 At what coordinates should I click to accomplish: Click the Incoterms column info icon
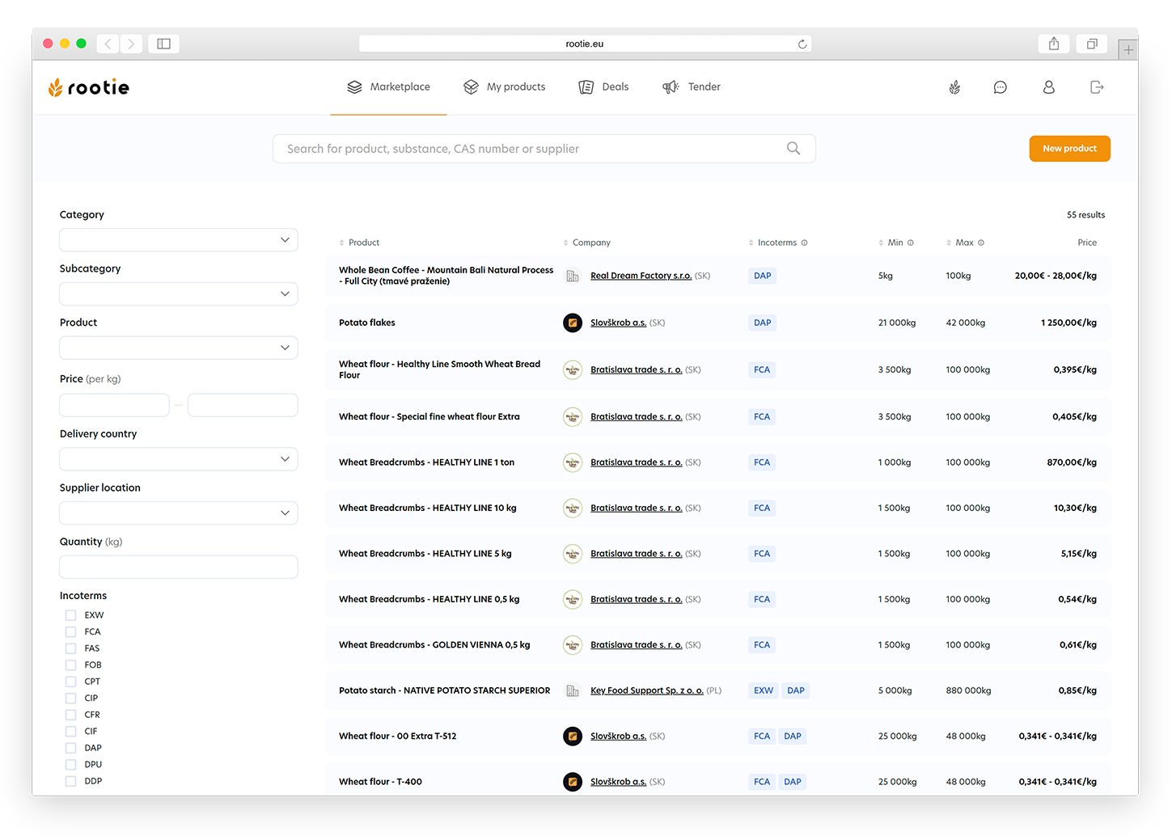pos(804,243)
